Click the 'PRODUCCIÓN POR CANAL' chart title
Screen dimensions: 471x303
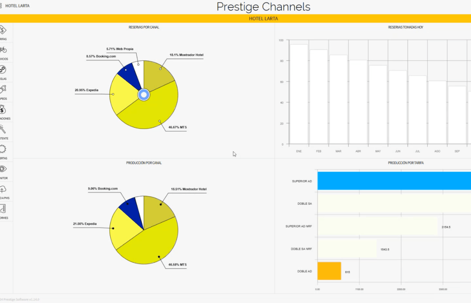coord(144,163)
